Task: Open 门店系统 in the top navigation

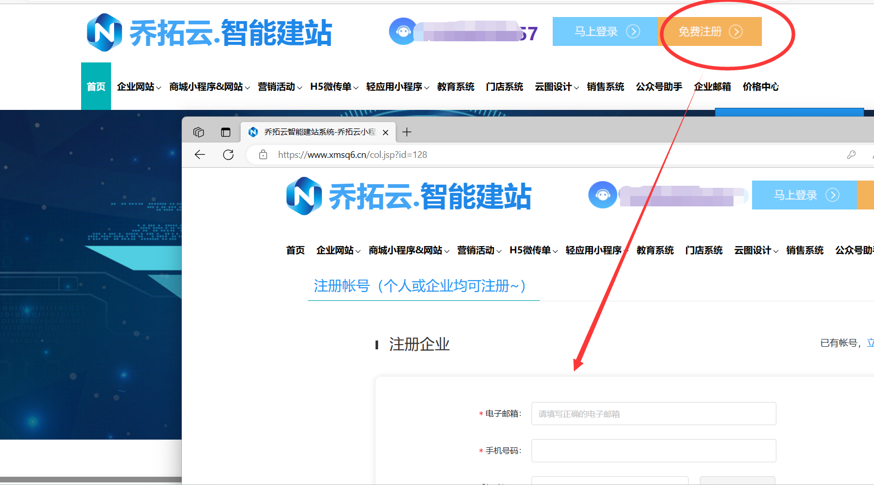Action: [x=505, y=87]
